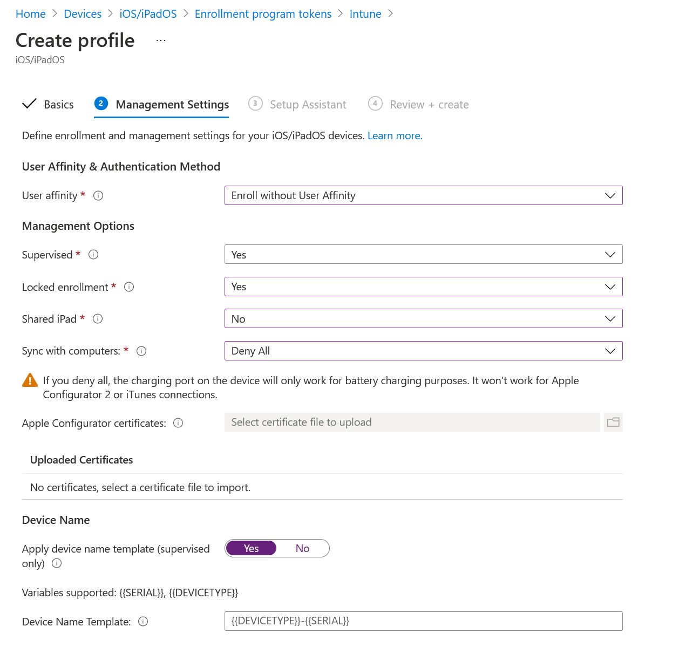Go to the Setup Assistant step
Viewport: 679px width, 654px height.
pyautogui.click(x=308, y=105)
